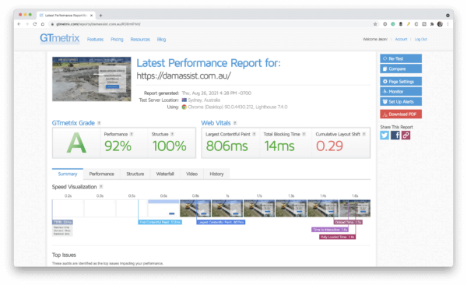Go to the Blog link
Image resolution: width=467 pixels, height=285 pixels.
[x=161, y=40]
